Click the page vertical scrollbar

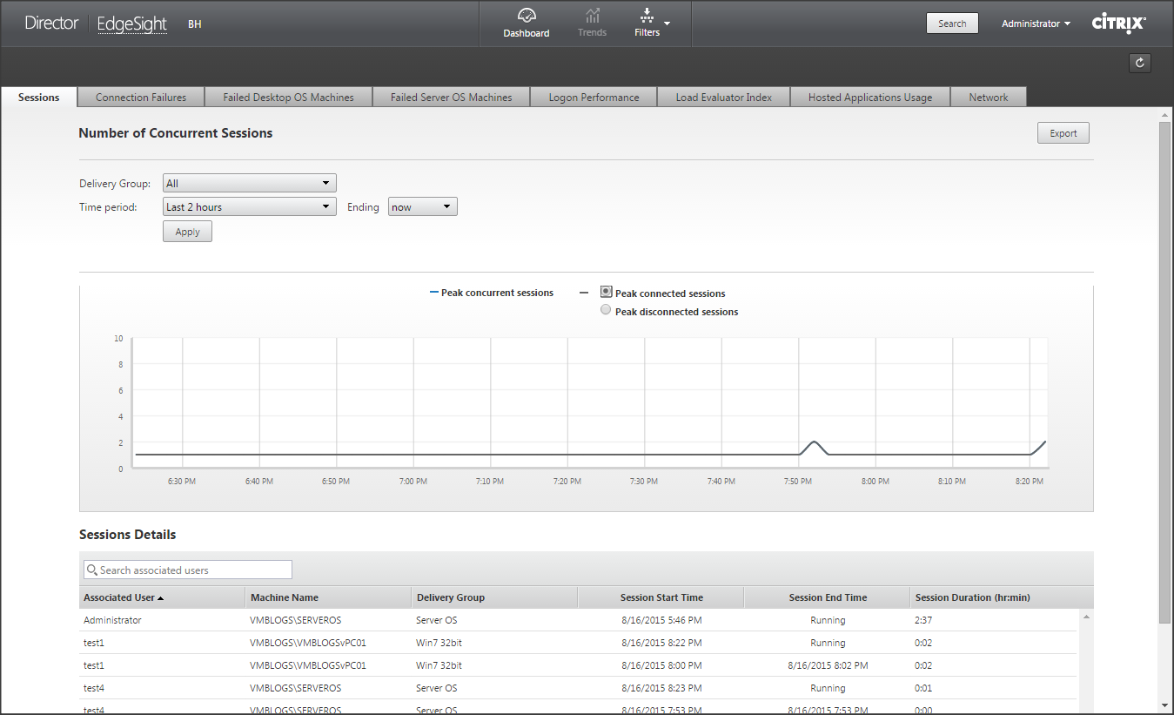(1164, 374)
